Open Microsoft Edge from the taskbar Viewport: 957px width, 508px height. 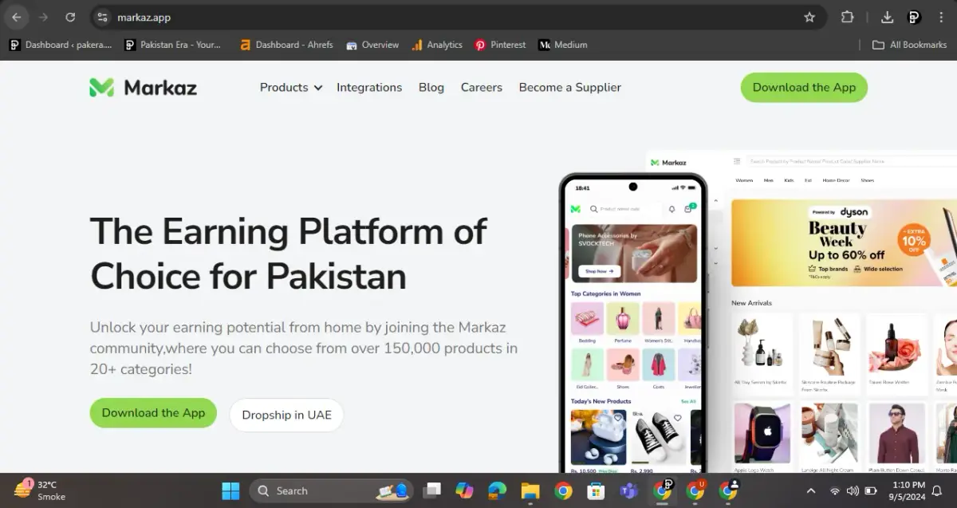[497, 490]
